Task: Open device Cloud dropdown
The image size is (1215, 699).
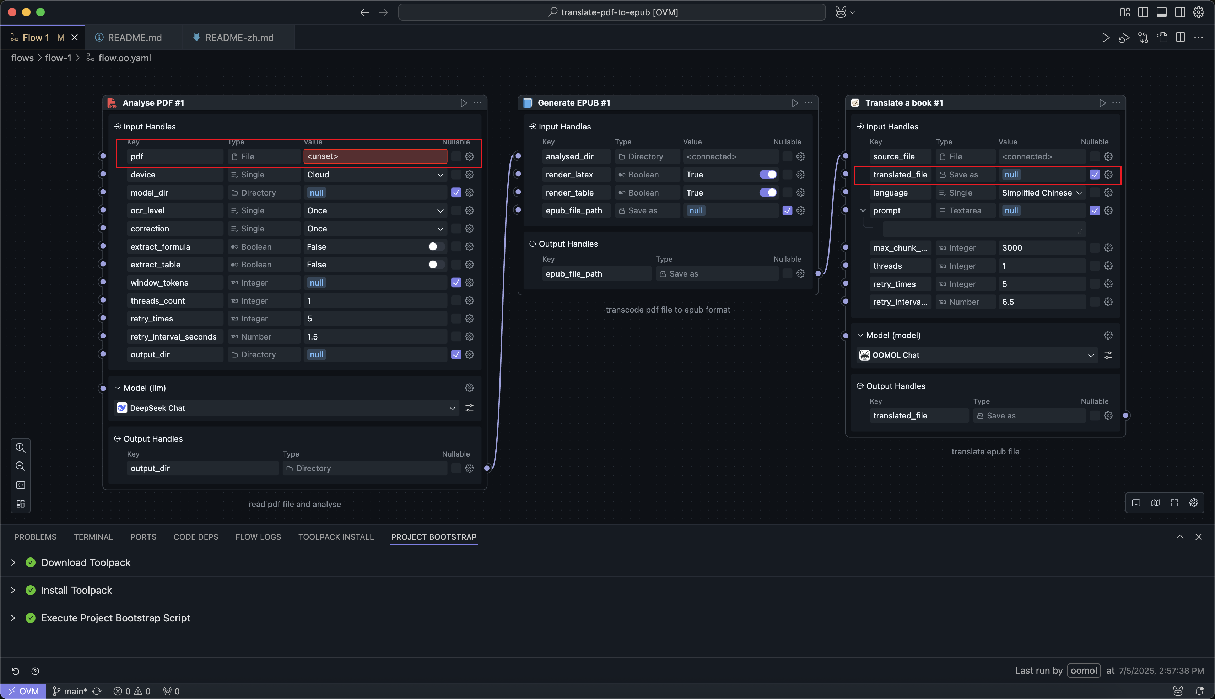Action: 374,175
